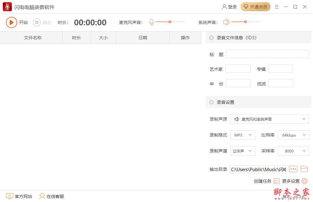The width and height of the screenshot is (313, 202).
Task: Click the app logo microphone icon
Action: pyautogui.click(x=7, y=6)
